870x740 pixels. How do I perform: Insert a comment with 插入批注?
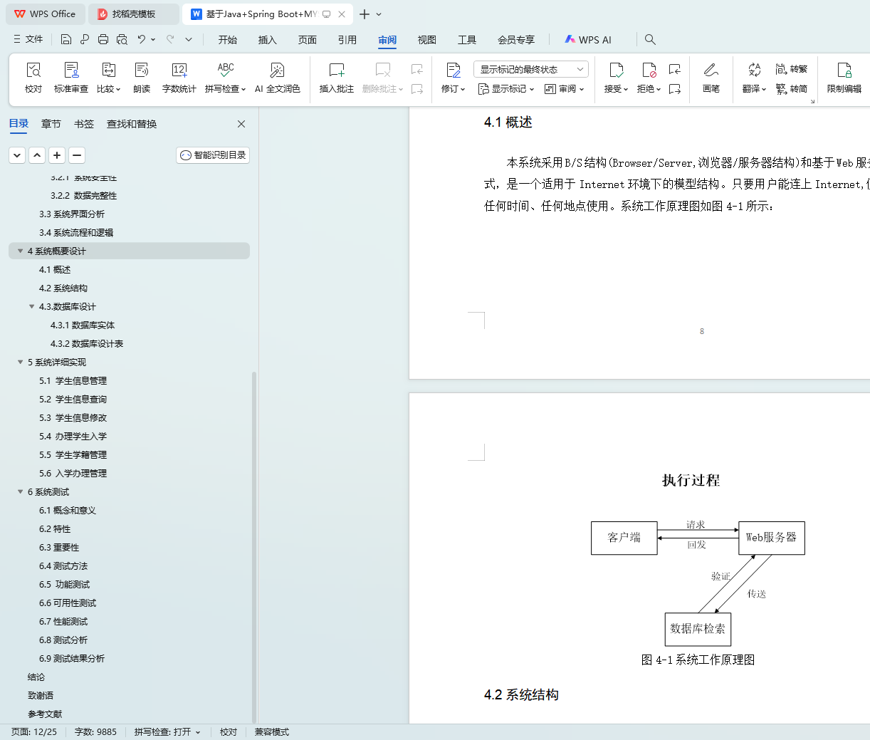coord(337,78)
